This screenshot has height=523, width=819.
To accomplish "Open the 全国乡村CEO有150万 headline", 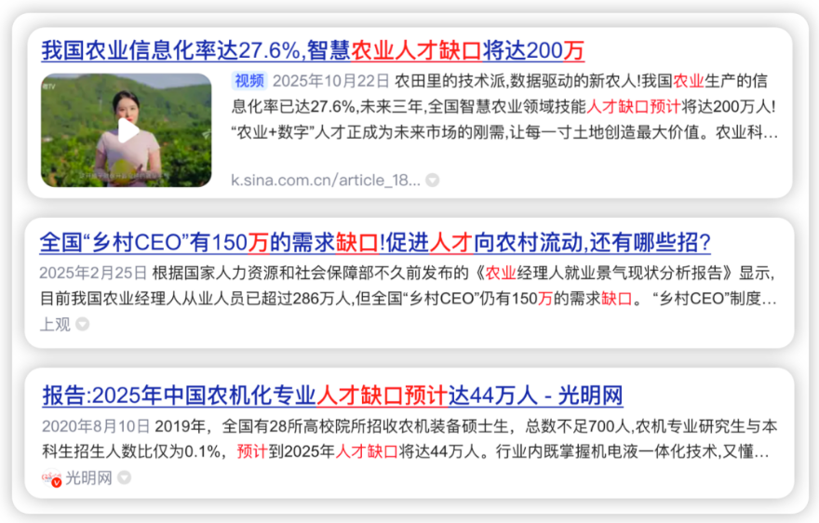I will coord(374,244).
